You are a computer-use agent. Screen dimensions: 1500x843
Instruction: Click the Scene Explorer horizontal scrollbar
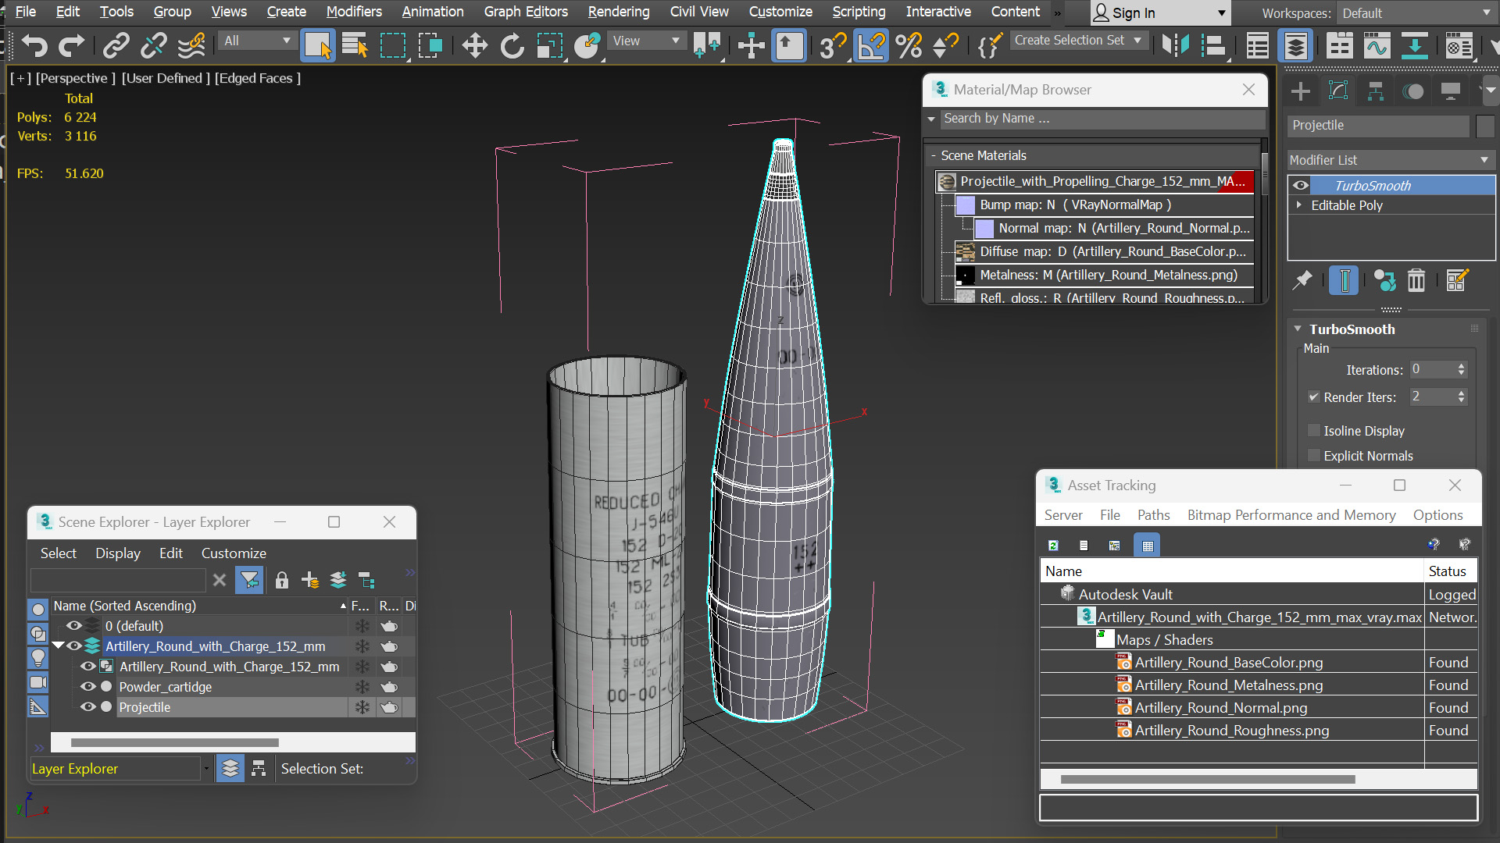[x=175, y=742]
